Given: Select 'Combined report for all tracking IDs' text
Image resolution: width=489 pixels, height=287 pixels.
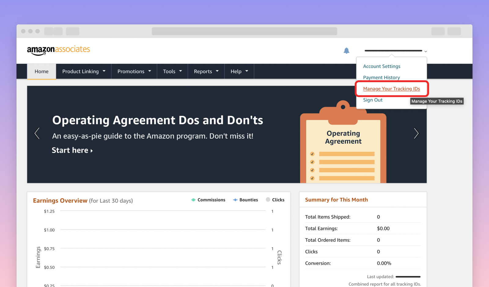Looking at the screenshot, I should [385, 284].
